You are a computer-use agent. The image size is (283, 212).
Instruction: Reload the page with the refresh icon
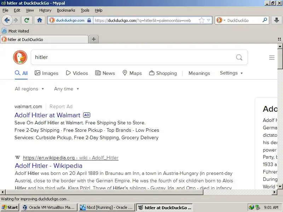tap(27, 20)
